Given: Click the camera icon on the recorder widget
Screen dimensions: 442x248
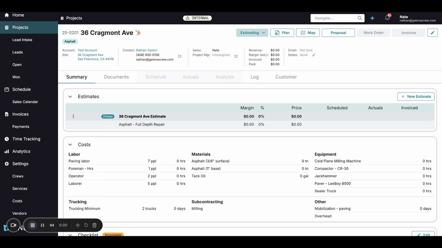Looking at the screenshot, I should (x=13, y=225).
